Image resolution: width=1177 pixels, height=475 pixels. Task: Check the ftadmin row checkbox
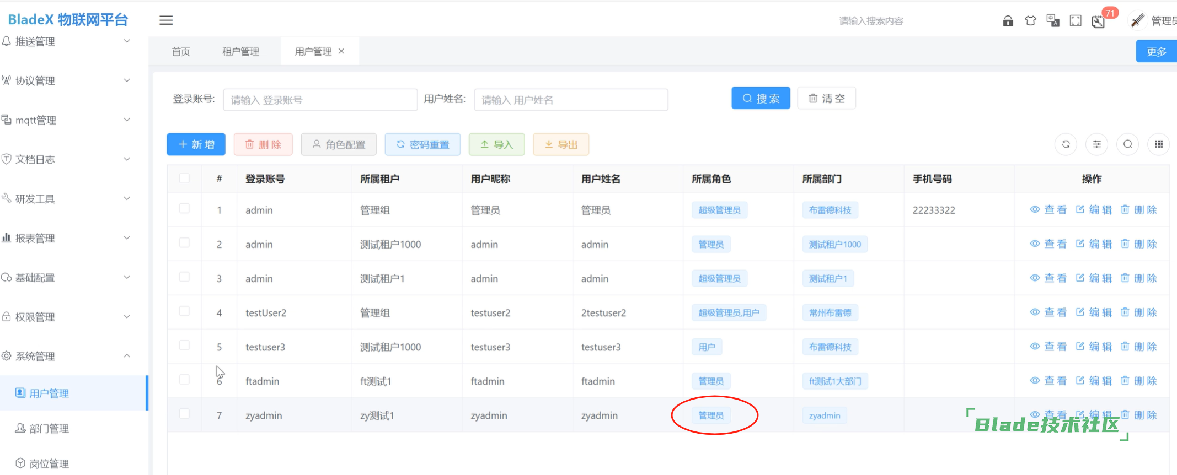point(184,380)
